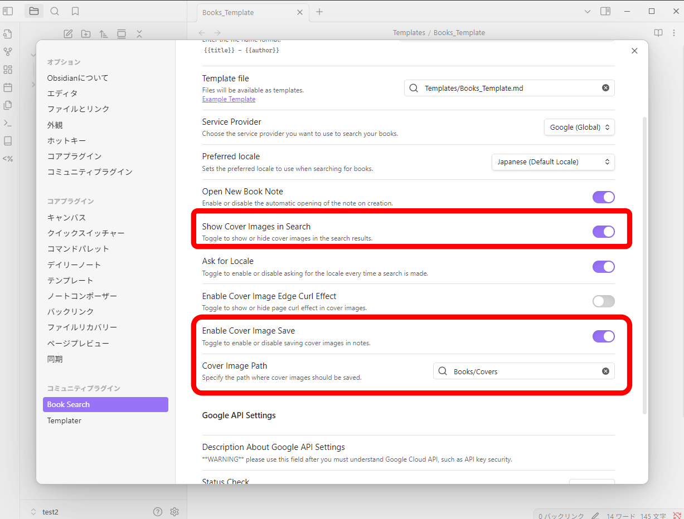Close the settings dialog

click(x=634, y=51)
